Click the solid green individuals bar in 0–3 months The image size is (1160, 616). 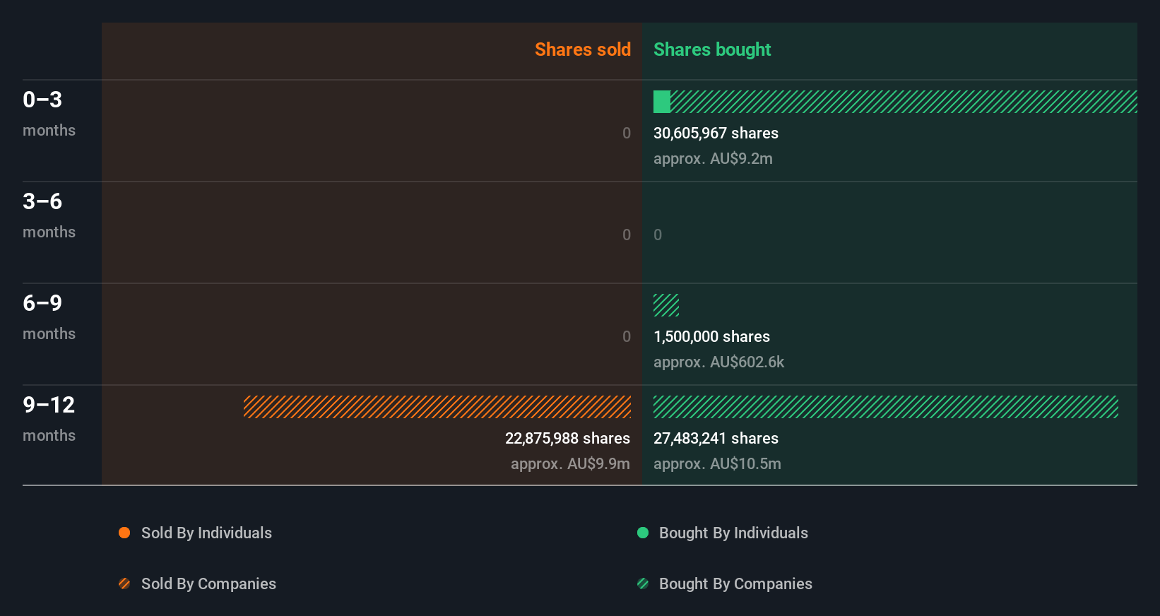[662, 102]
